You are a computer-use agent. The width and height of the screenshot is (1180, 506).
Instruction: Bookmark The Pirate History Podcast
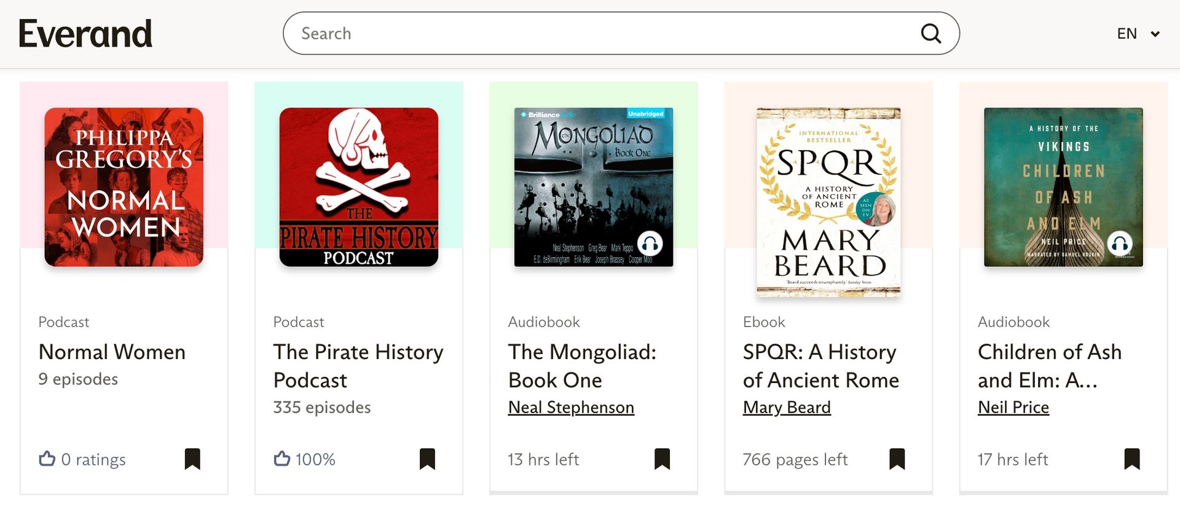[428, 459]
